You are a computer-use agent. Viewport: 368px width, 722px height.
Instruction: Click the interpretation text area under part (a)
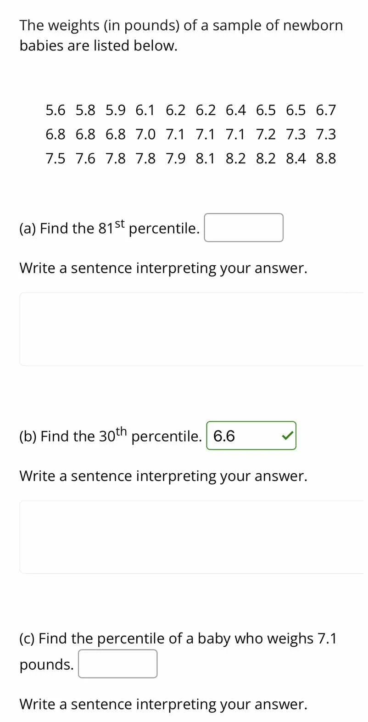click(x=191, y=329)
